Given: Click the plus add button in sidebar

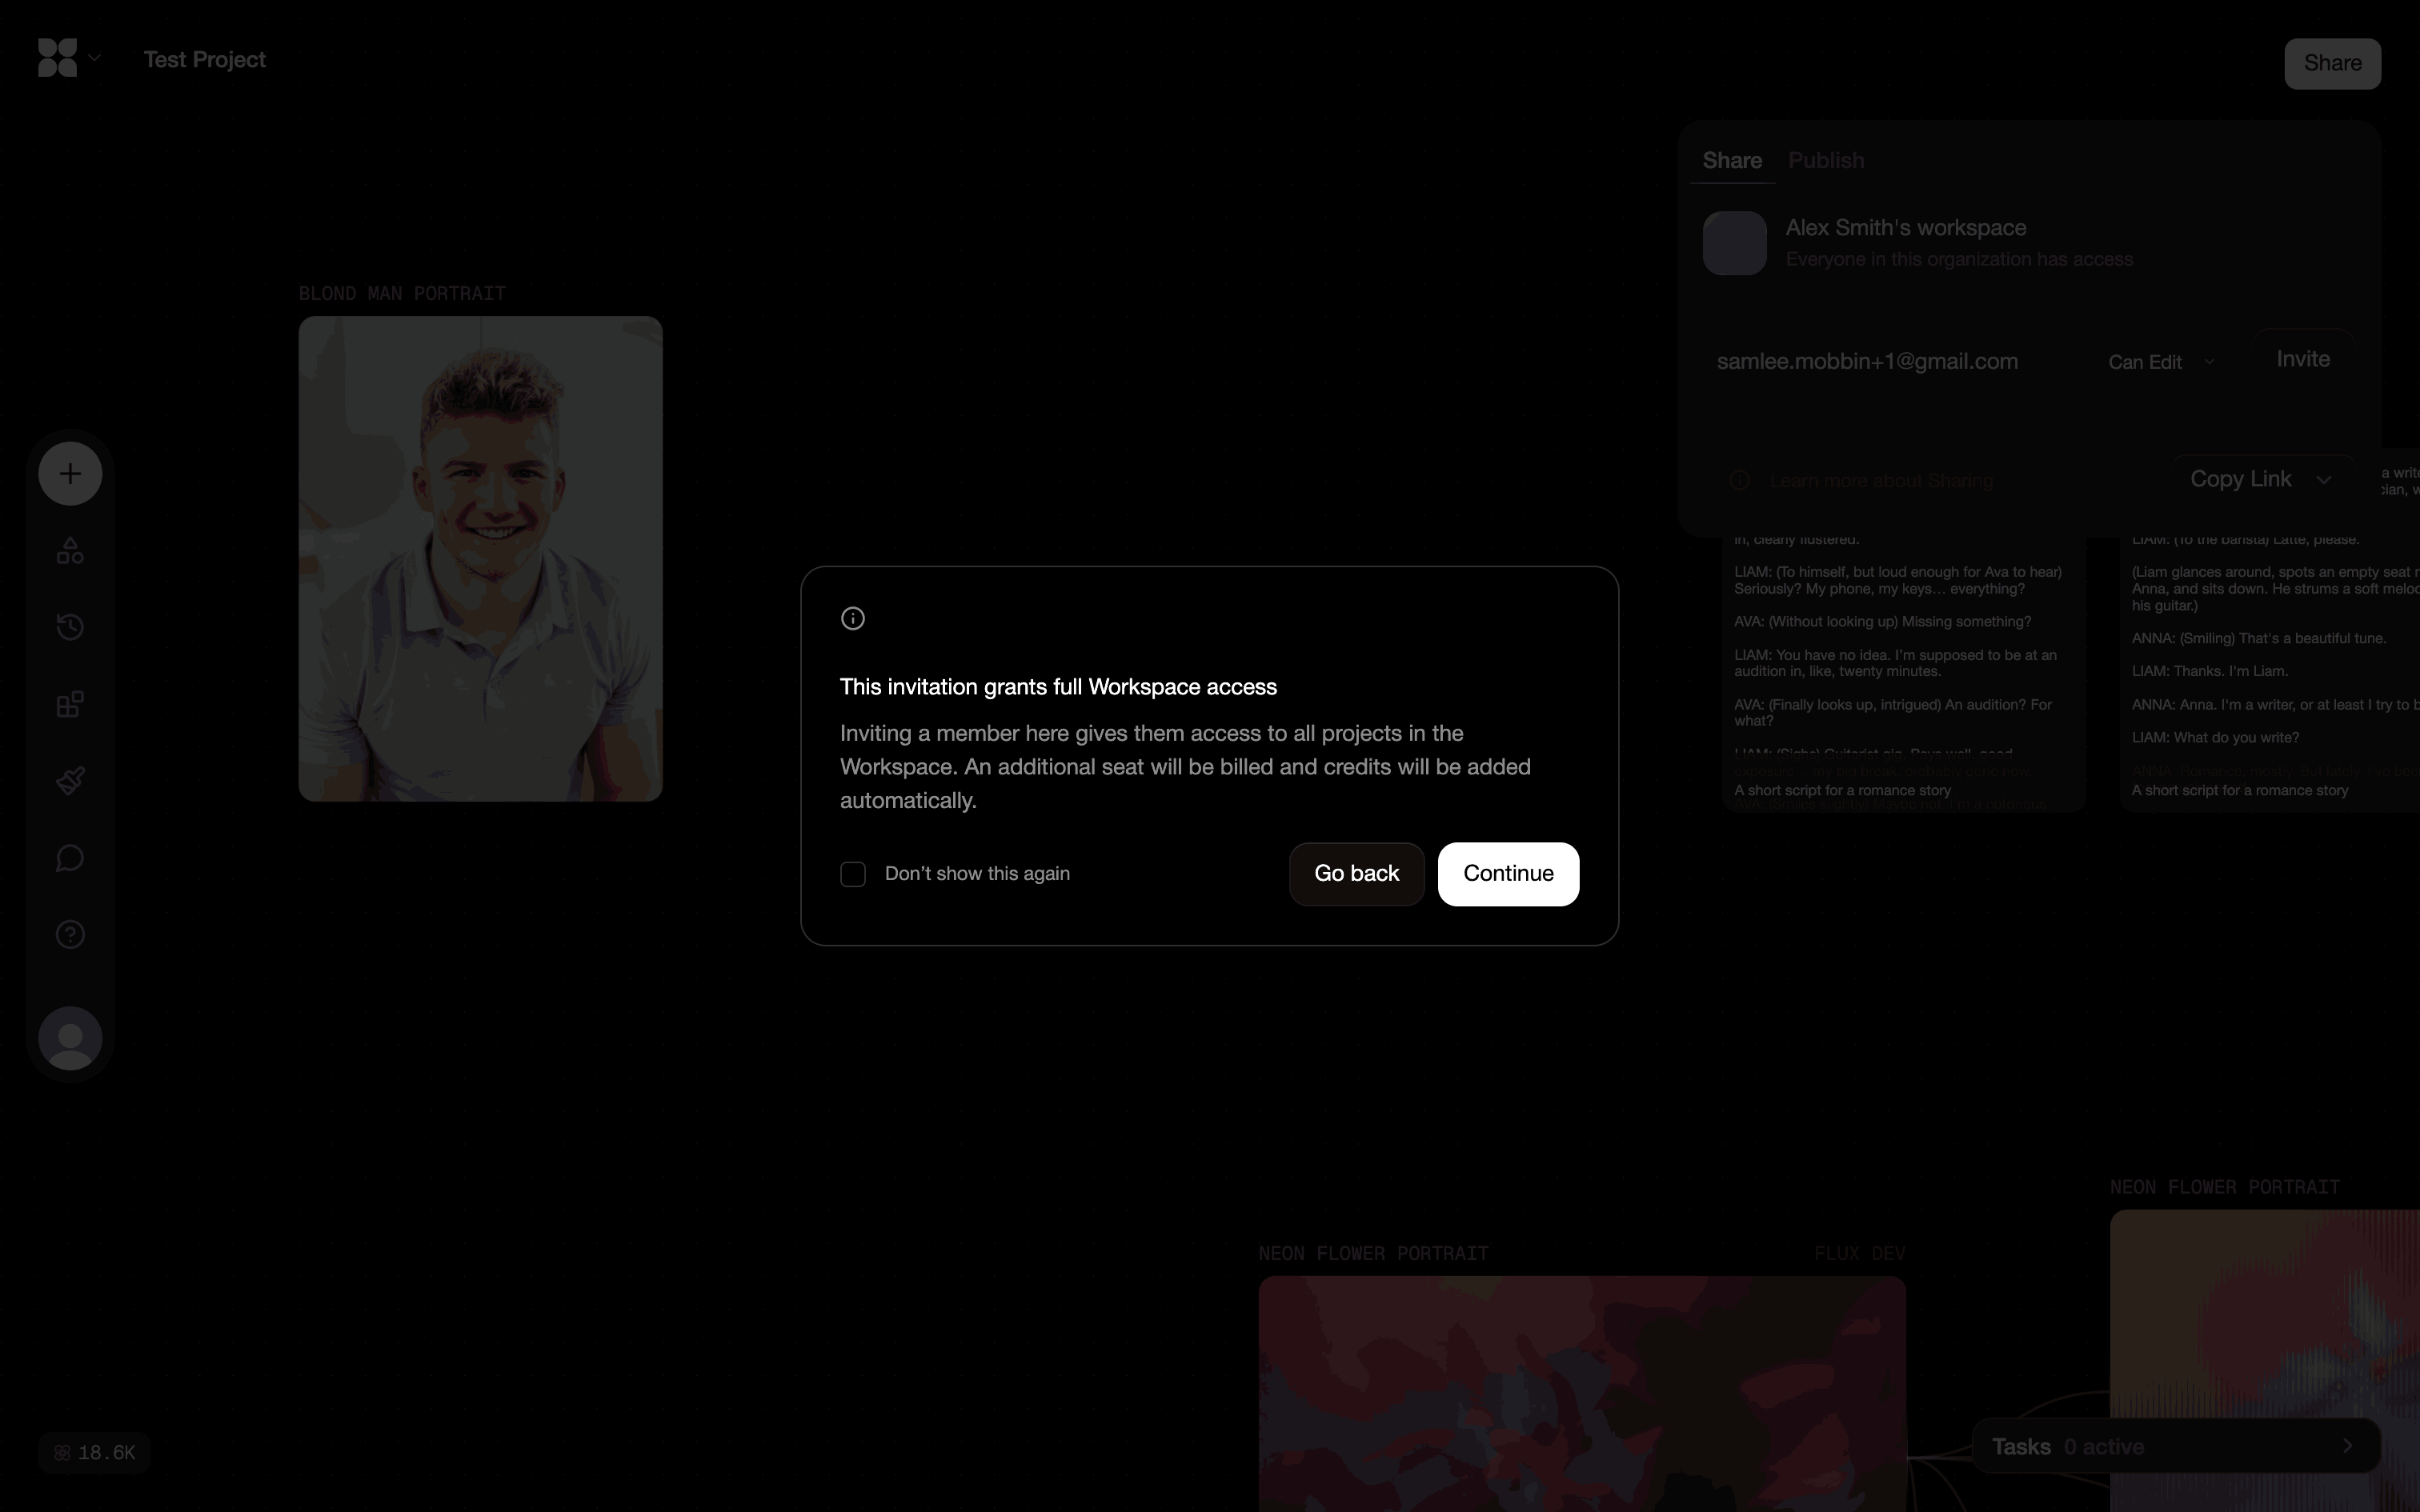Looking at the screenshot, I should point(70,473).
